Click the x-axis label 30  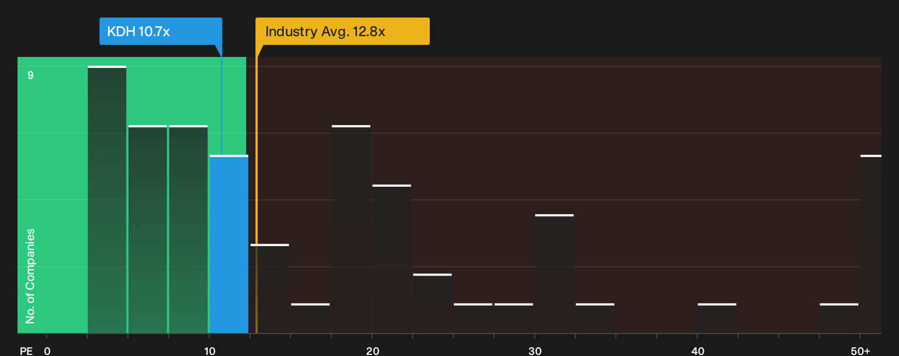(x=535, y=351)
